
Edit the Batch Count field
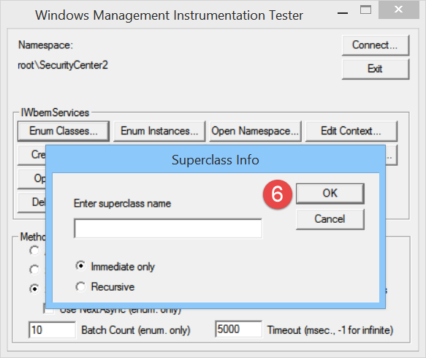[x=52, y=330]
